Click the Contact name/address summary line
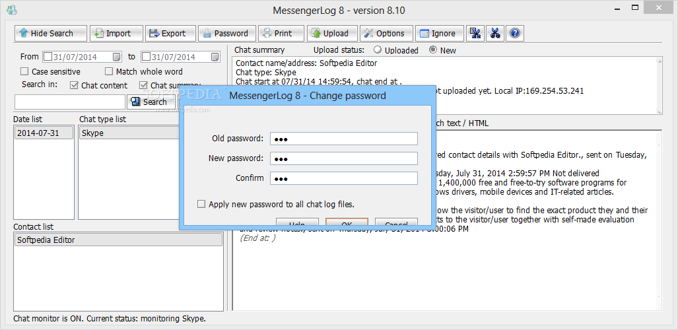Image resolution: width=678 pixels, height=330 pixels. tap(306, 63)
